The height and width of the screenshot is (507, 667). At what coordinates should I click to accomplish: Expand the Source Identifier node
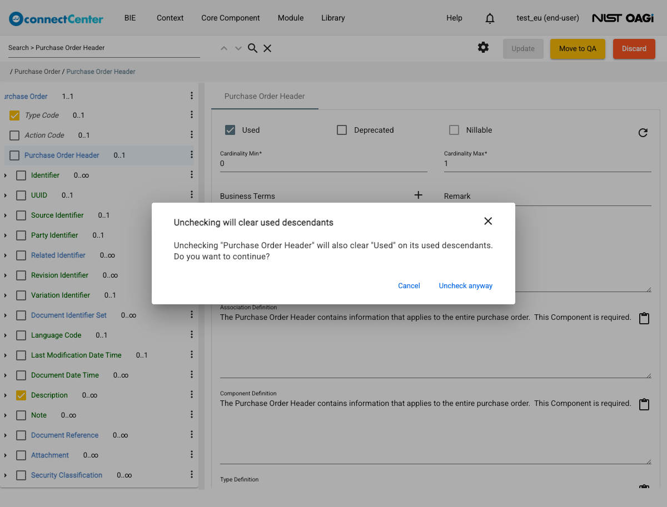tap(6, 215)
